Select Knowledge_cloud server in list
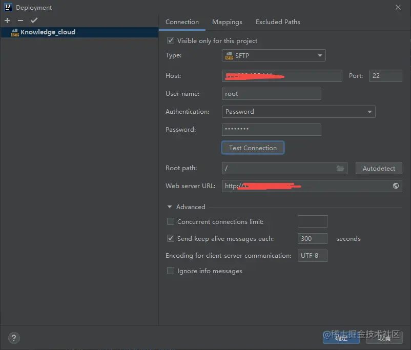Viewport: 411px width, 350px height. pos(79,32)
